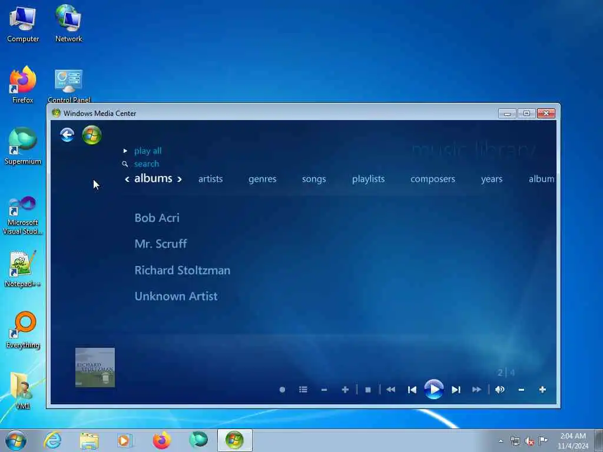603x452 pixels.
Task: Skip to previous track
Action: [x=412, y=390]
